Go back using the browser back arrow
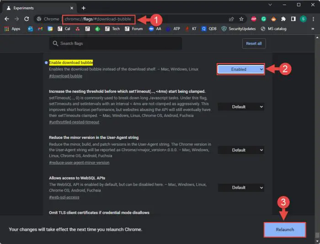The width and height of the screenshot is (320, 244). coord(7,19)
